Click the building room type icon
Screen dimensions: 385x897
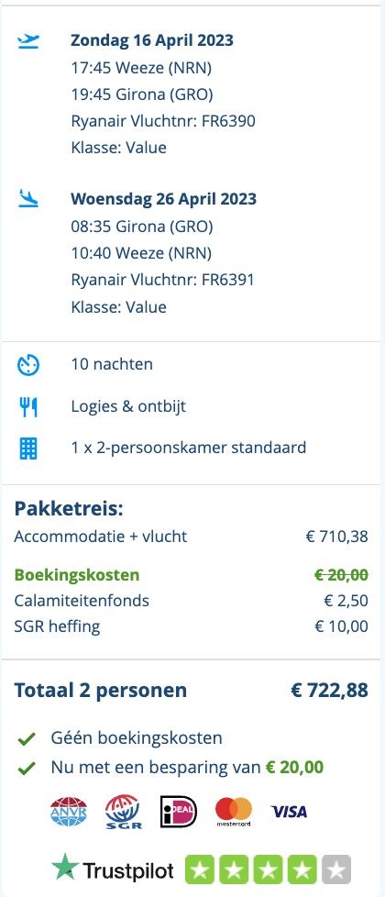[28, 449]
